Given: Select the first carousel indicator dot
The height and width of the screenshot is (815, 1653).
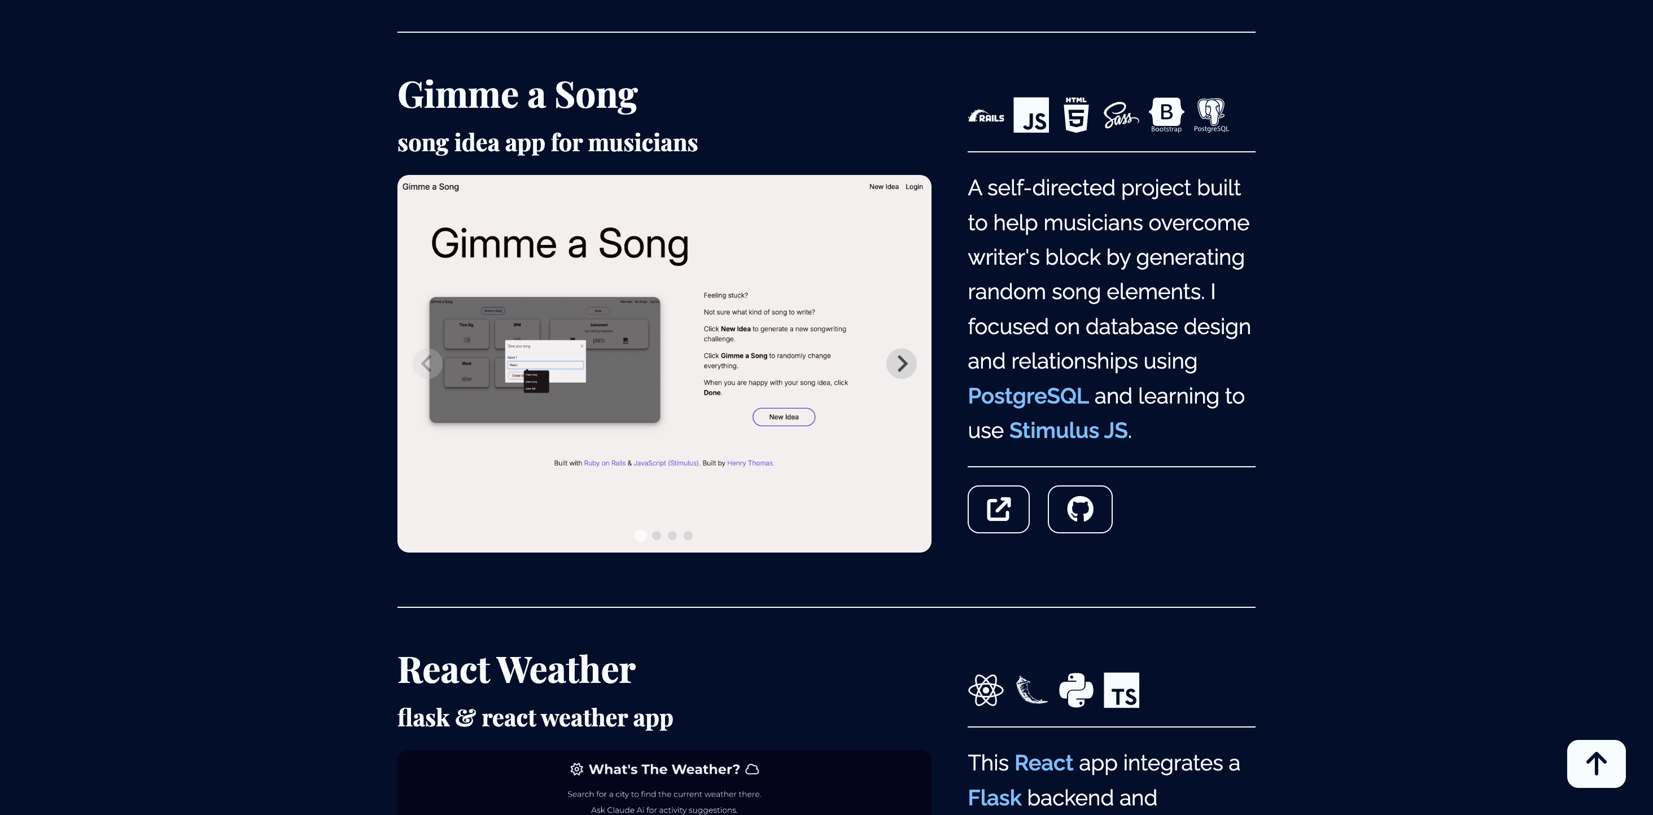Looking at the screenshot, I should pyautogui.click(x=640, y=535).
